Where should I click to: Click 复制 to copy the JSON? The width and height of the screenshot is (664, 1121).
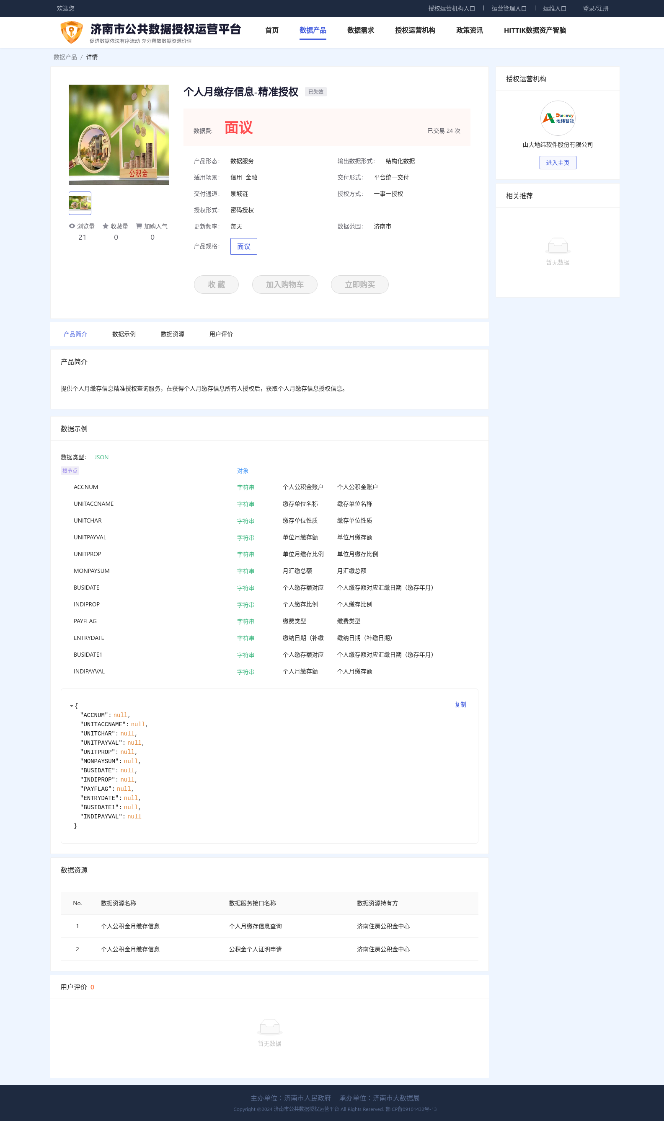pos(460,704)
